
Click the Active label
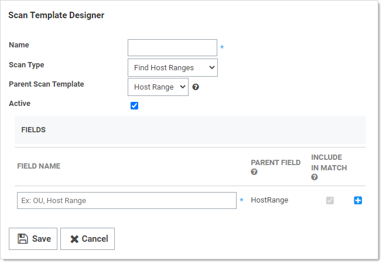19,104
